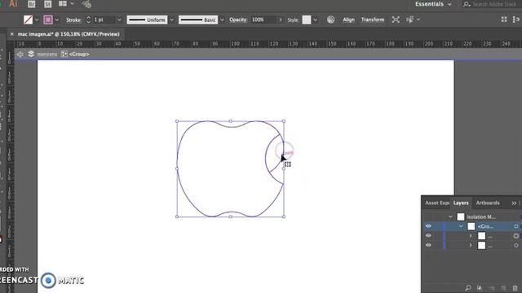Open the Stroke panel via Stroke label
The image size is (522, 293).
[73, 20]
